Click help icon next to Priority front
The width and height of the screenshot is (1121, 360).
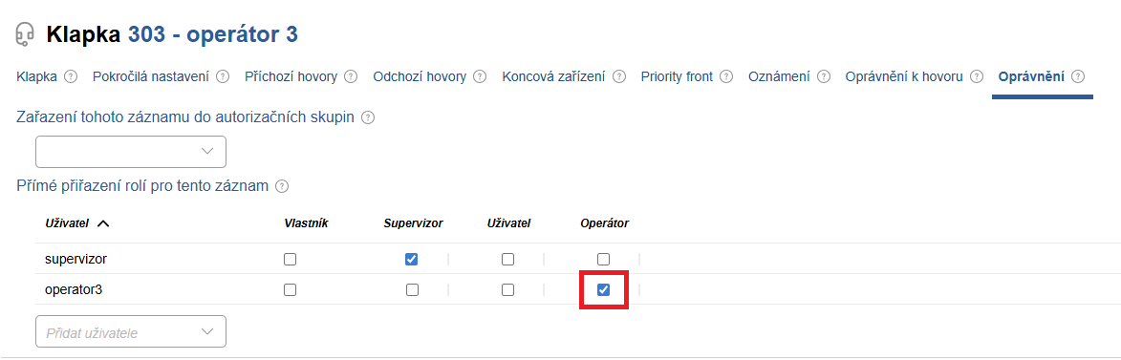(x=726, y=76)
